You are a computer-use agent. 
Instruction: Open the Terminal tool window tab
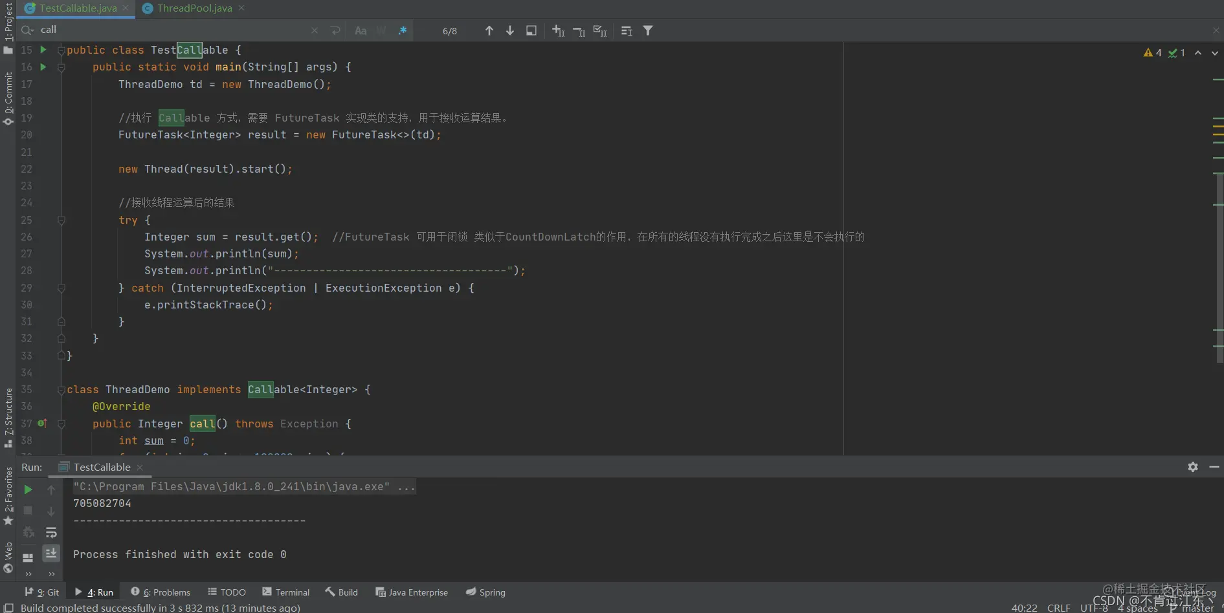coord(286,592)
